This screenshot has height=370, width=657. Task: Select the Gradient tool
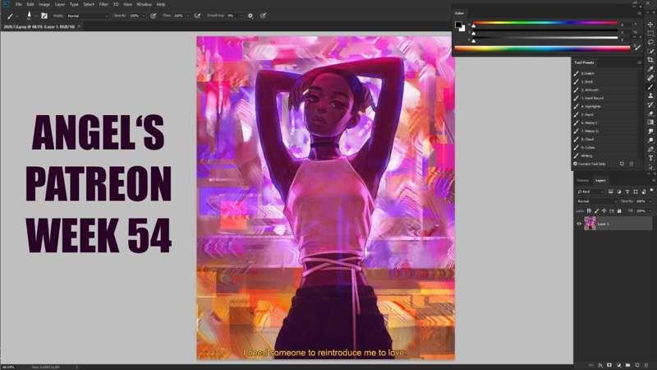pyautogui.click(x=650, y=122)
